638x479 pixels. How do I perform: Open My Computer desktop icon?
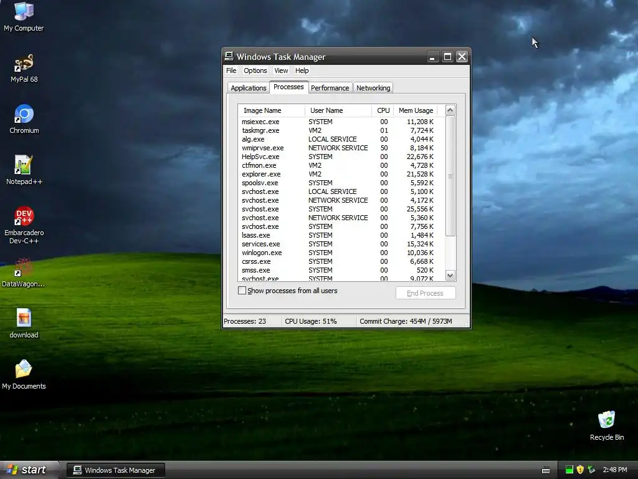pos(24,16)
